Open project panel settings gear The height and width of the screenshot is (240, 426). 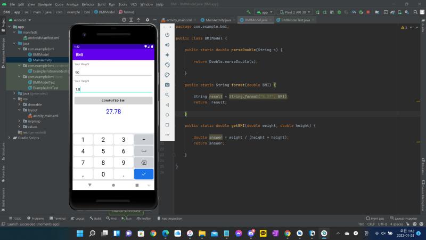(148, 20)
